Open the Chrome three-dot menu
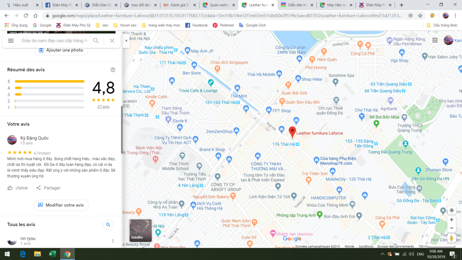 pyautogui.click(x=456, y=15)
